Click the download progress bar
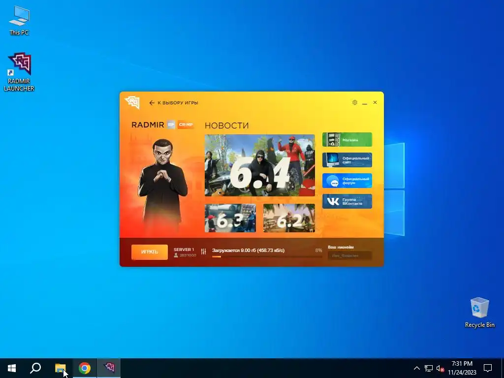 pos(267,256)
